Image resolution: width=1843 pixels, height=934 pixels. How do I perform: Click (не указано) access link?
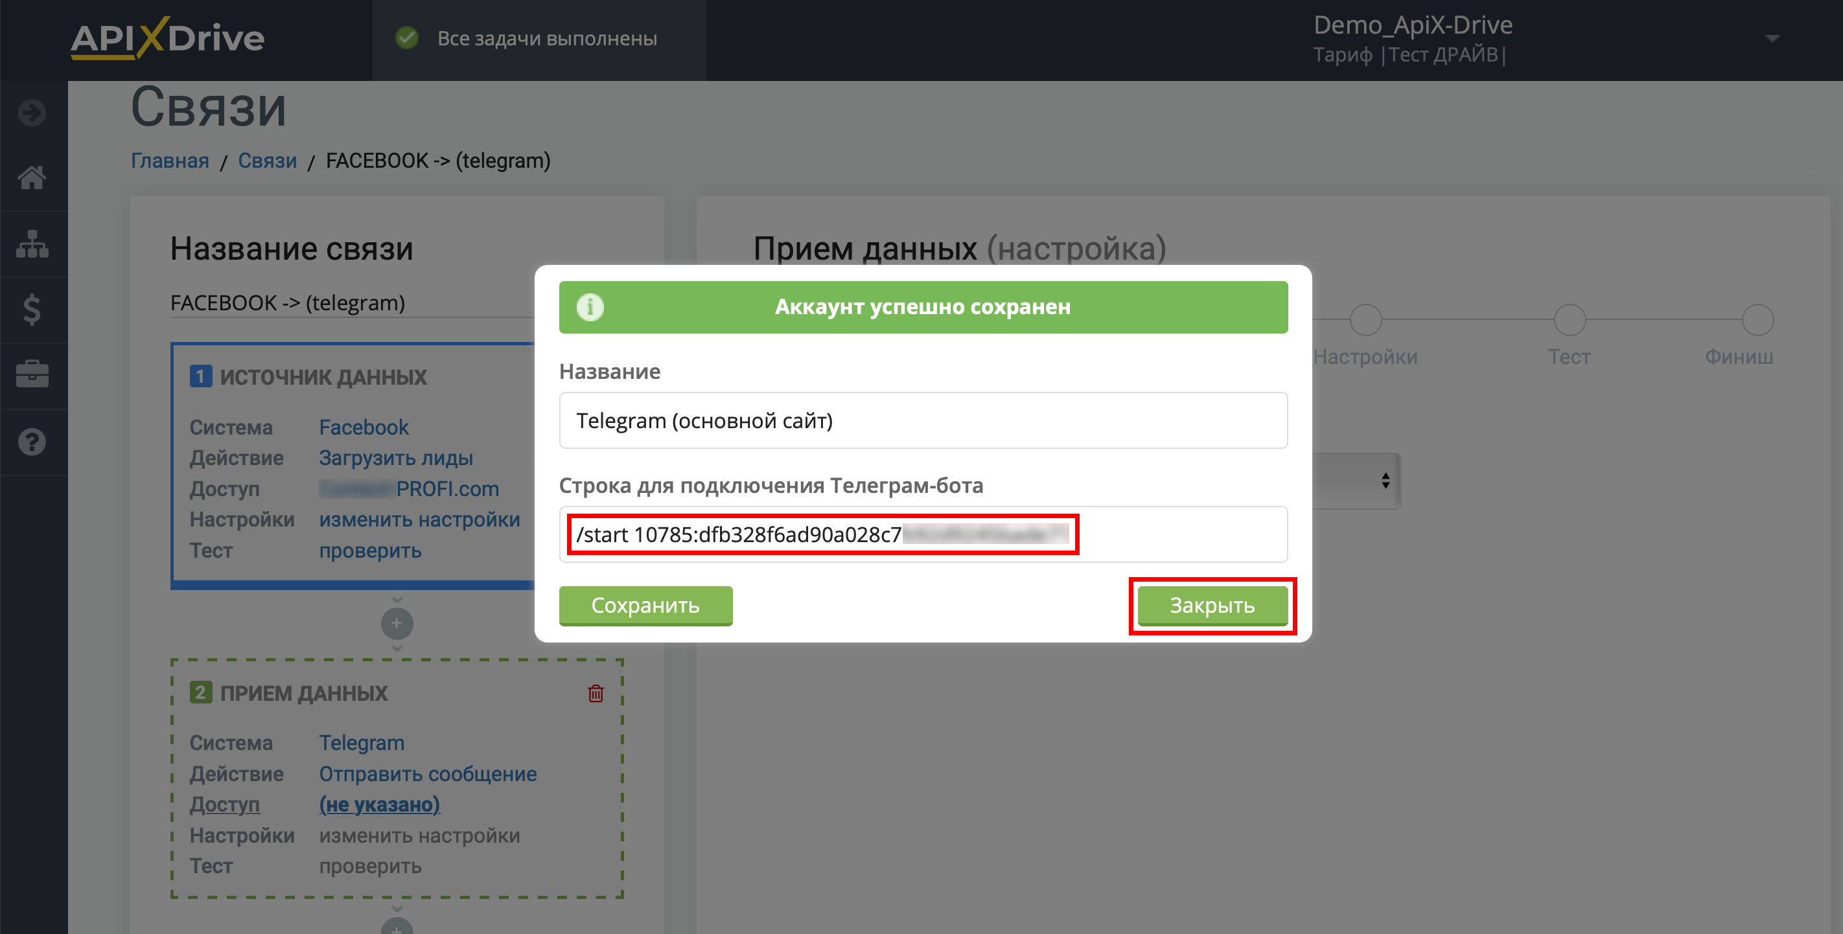click(x=379, y=804)
